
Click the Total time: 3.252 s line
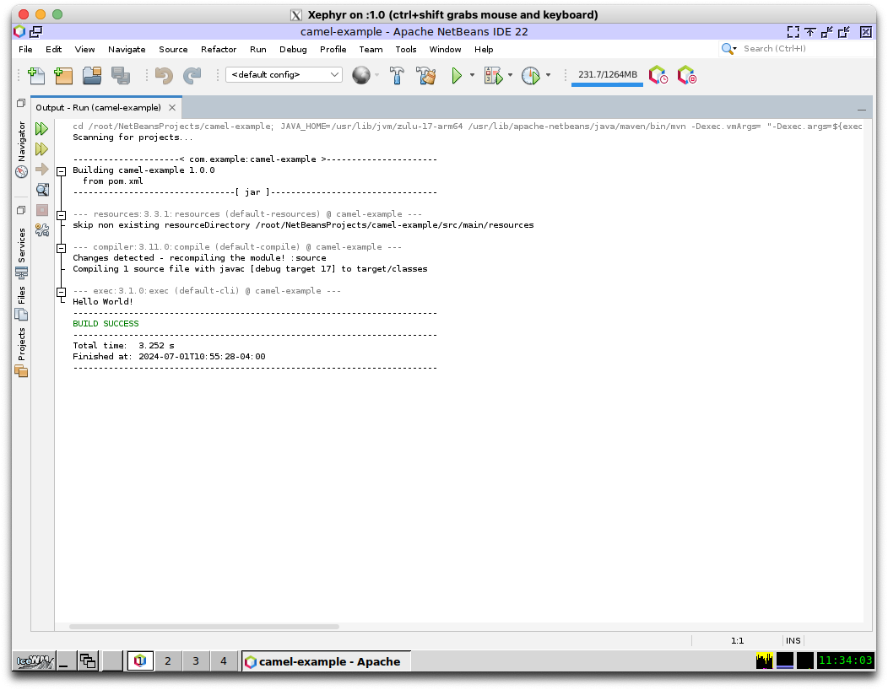pyautogui.click(x=123, y=346)
